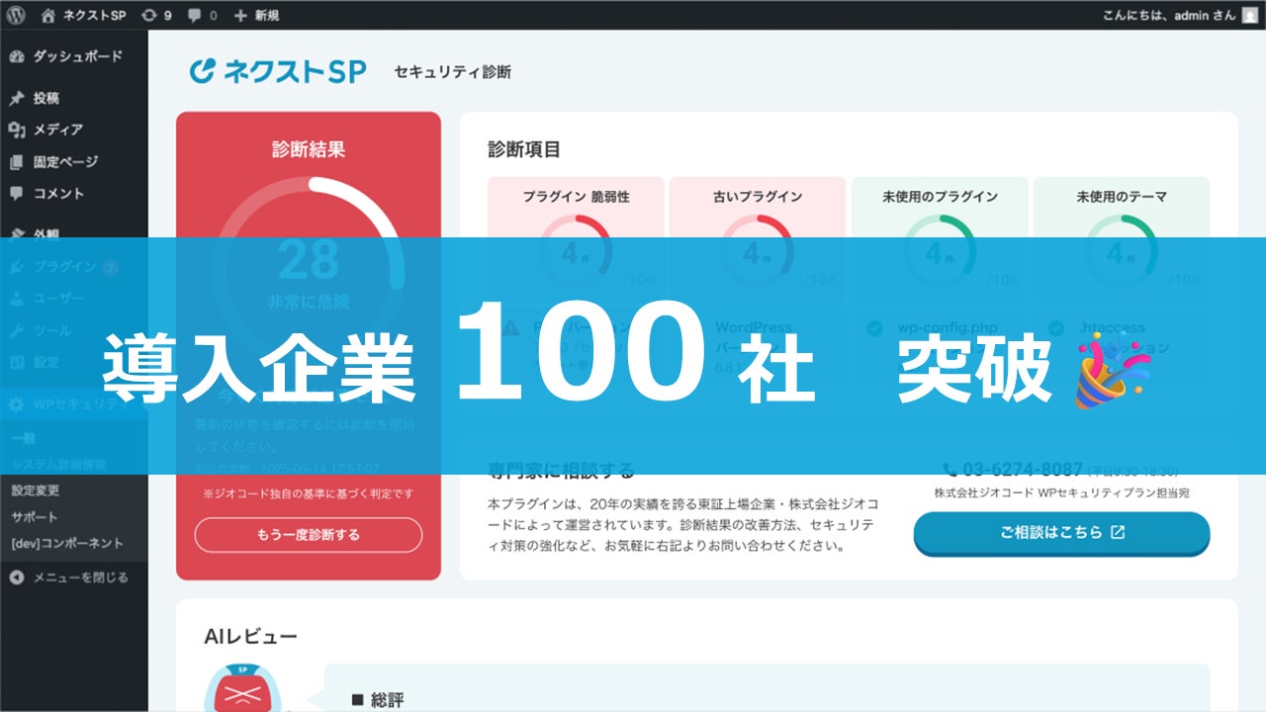Screen dimensions: 1266x712
Task: Click the AIレビュー section heading
Action: 250,637
